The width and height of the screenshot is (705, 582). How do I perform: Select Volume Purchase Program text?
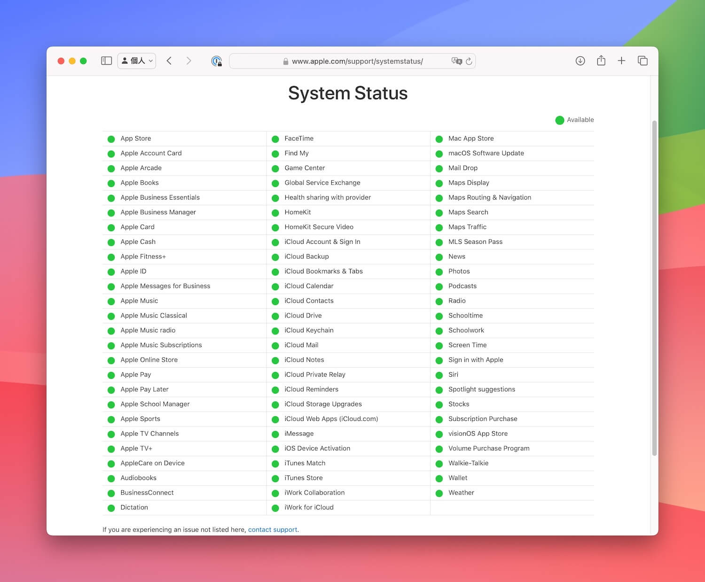pos(489,448)
